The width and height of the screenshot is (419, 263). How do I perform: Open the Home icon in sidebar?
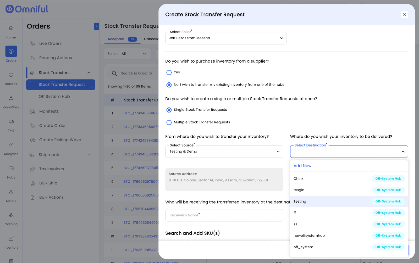pyautogui.click(x=11, y=28)
